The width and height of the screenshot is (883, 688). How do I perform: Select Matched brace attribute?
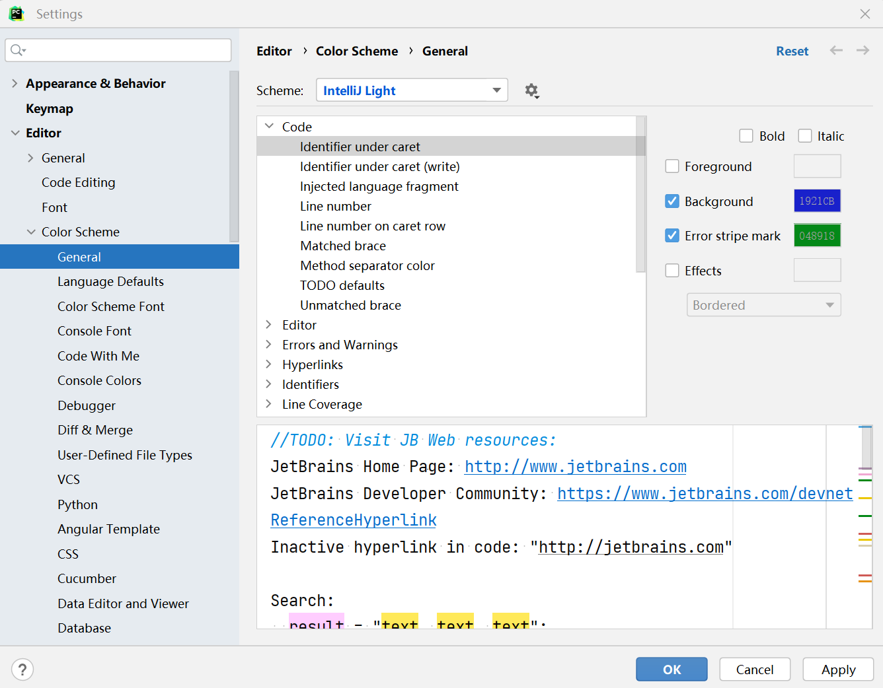[x=343, y=246]
